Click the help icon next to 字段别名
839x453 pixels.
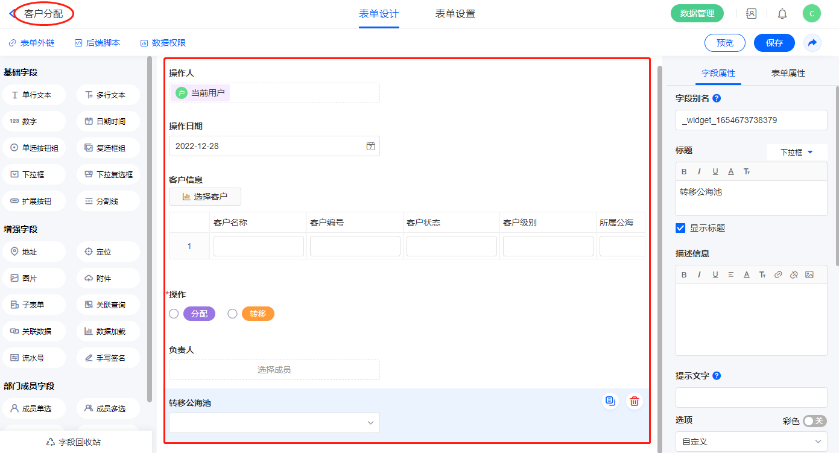pos(717,98)
